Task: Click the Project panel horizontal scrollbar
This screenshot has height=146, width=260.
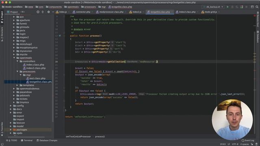Action: 26,137
